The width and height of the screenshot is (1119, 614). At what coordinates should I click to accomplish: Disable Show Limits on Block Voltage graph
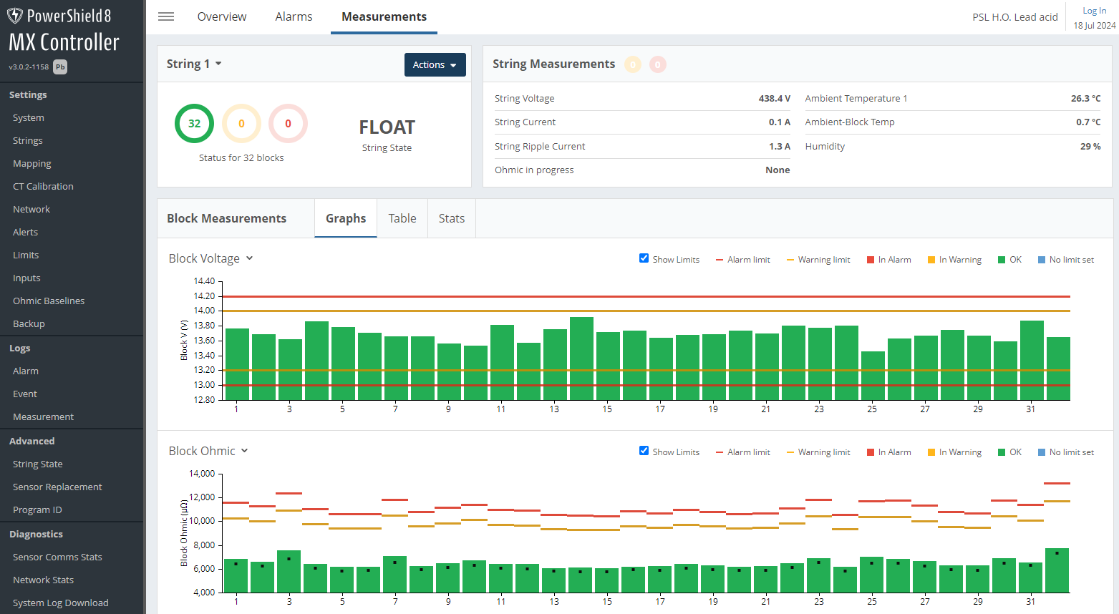(x=644, y=258)
